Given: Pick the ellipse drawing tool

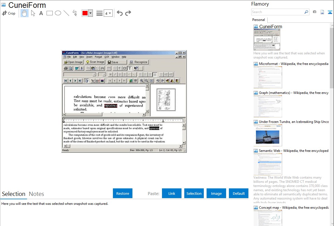Looking at the screenshot, I should pyautogui.click(x=58, y=13).
